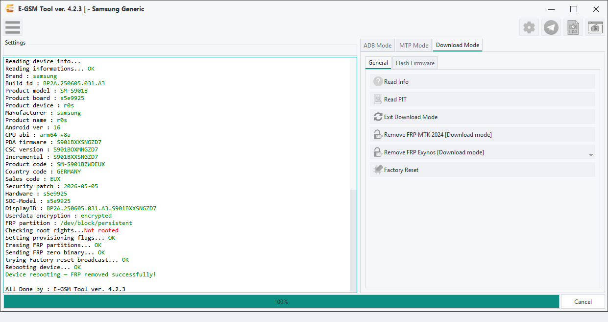The width and height of the screenshot is (608, 322).
Task: Expand the Remove FRP Exynos dropdown arrow
Action: tap(591, 154)
